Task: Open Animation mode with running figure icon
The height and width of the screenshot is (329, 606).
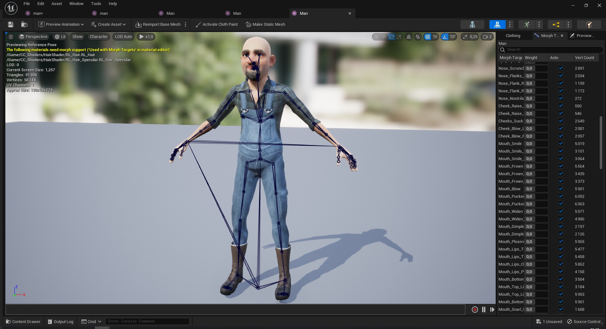Action: [x=527, y=24]
